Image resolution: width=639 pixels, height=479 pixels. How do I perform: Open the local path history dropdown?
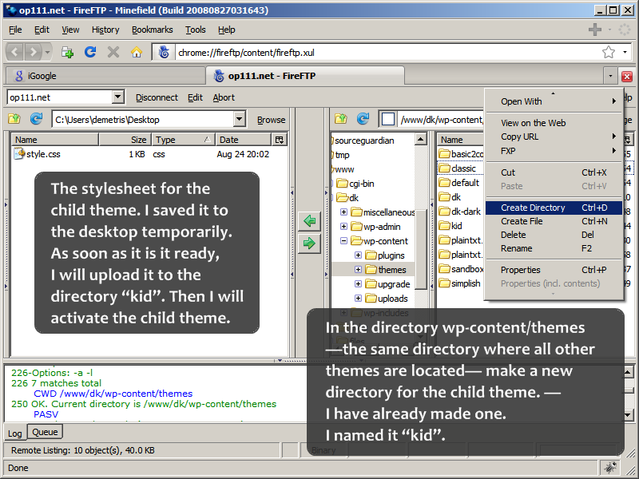[240, 119]
